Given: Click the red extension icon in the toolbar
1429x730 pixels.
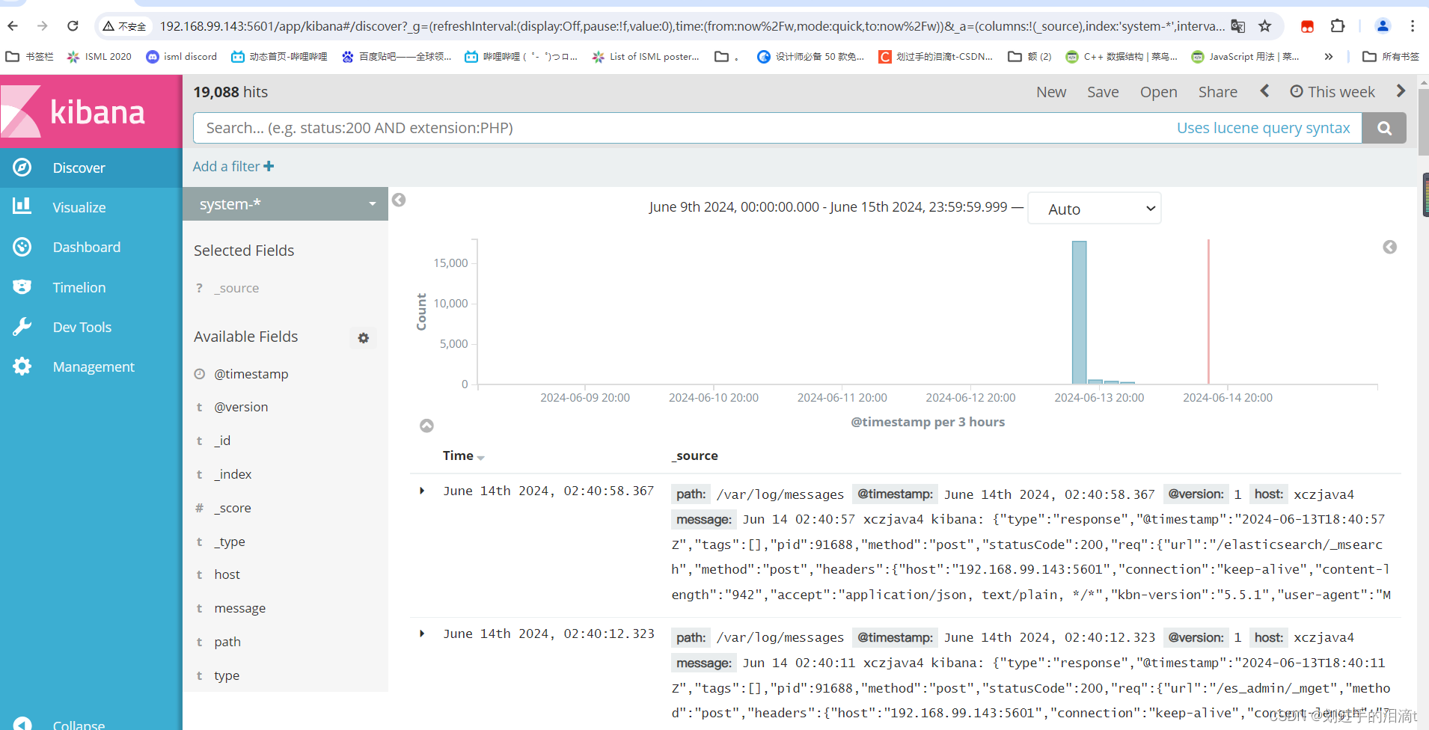Looking at the screenshot, I should point(1307,26).
